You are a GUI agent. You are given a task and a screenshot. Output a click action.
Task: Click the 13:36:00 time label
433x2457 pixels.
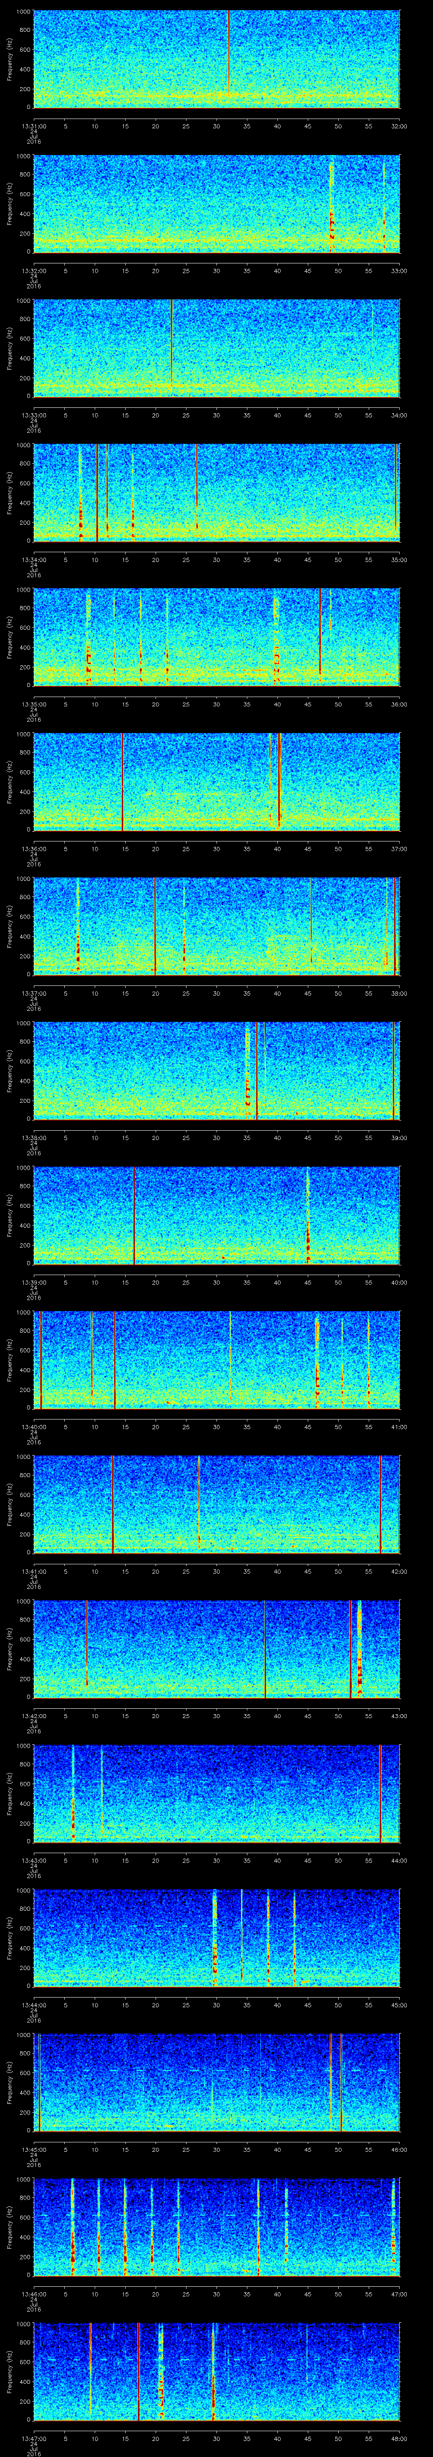33,849
